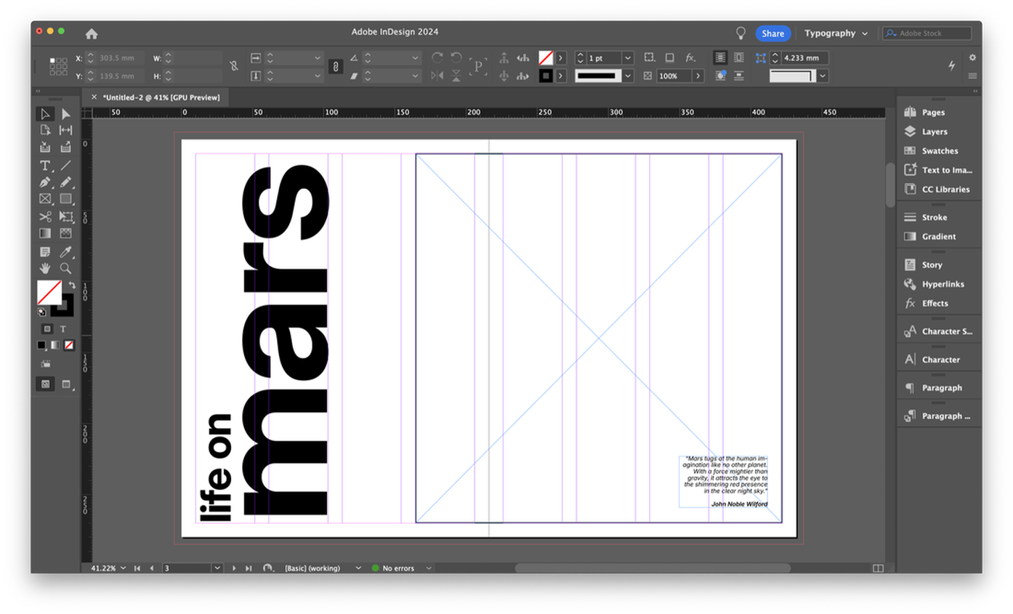This screenshot has height=614, width=1013.
Task: Click the Home icon in title bar
Action: (91, 33)
